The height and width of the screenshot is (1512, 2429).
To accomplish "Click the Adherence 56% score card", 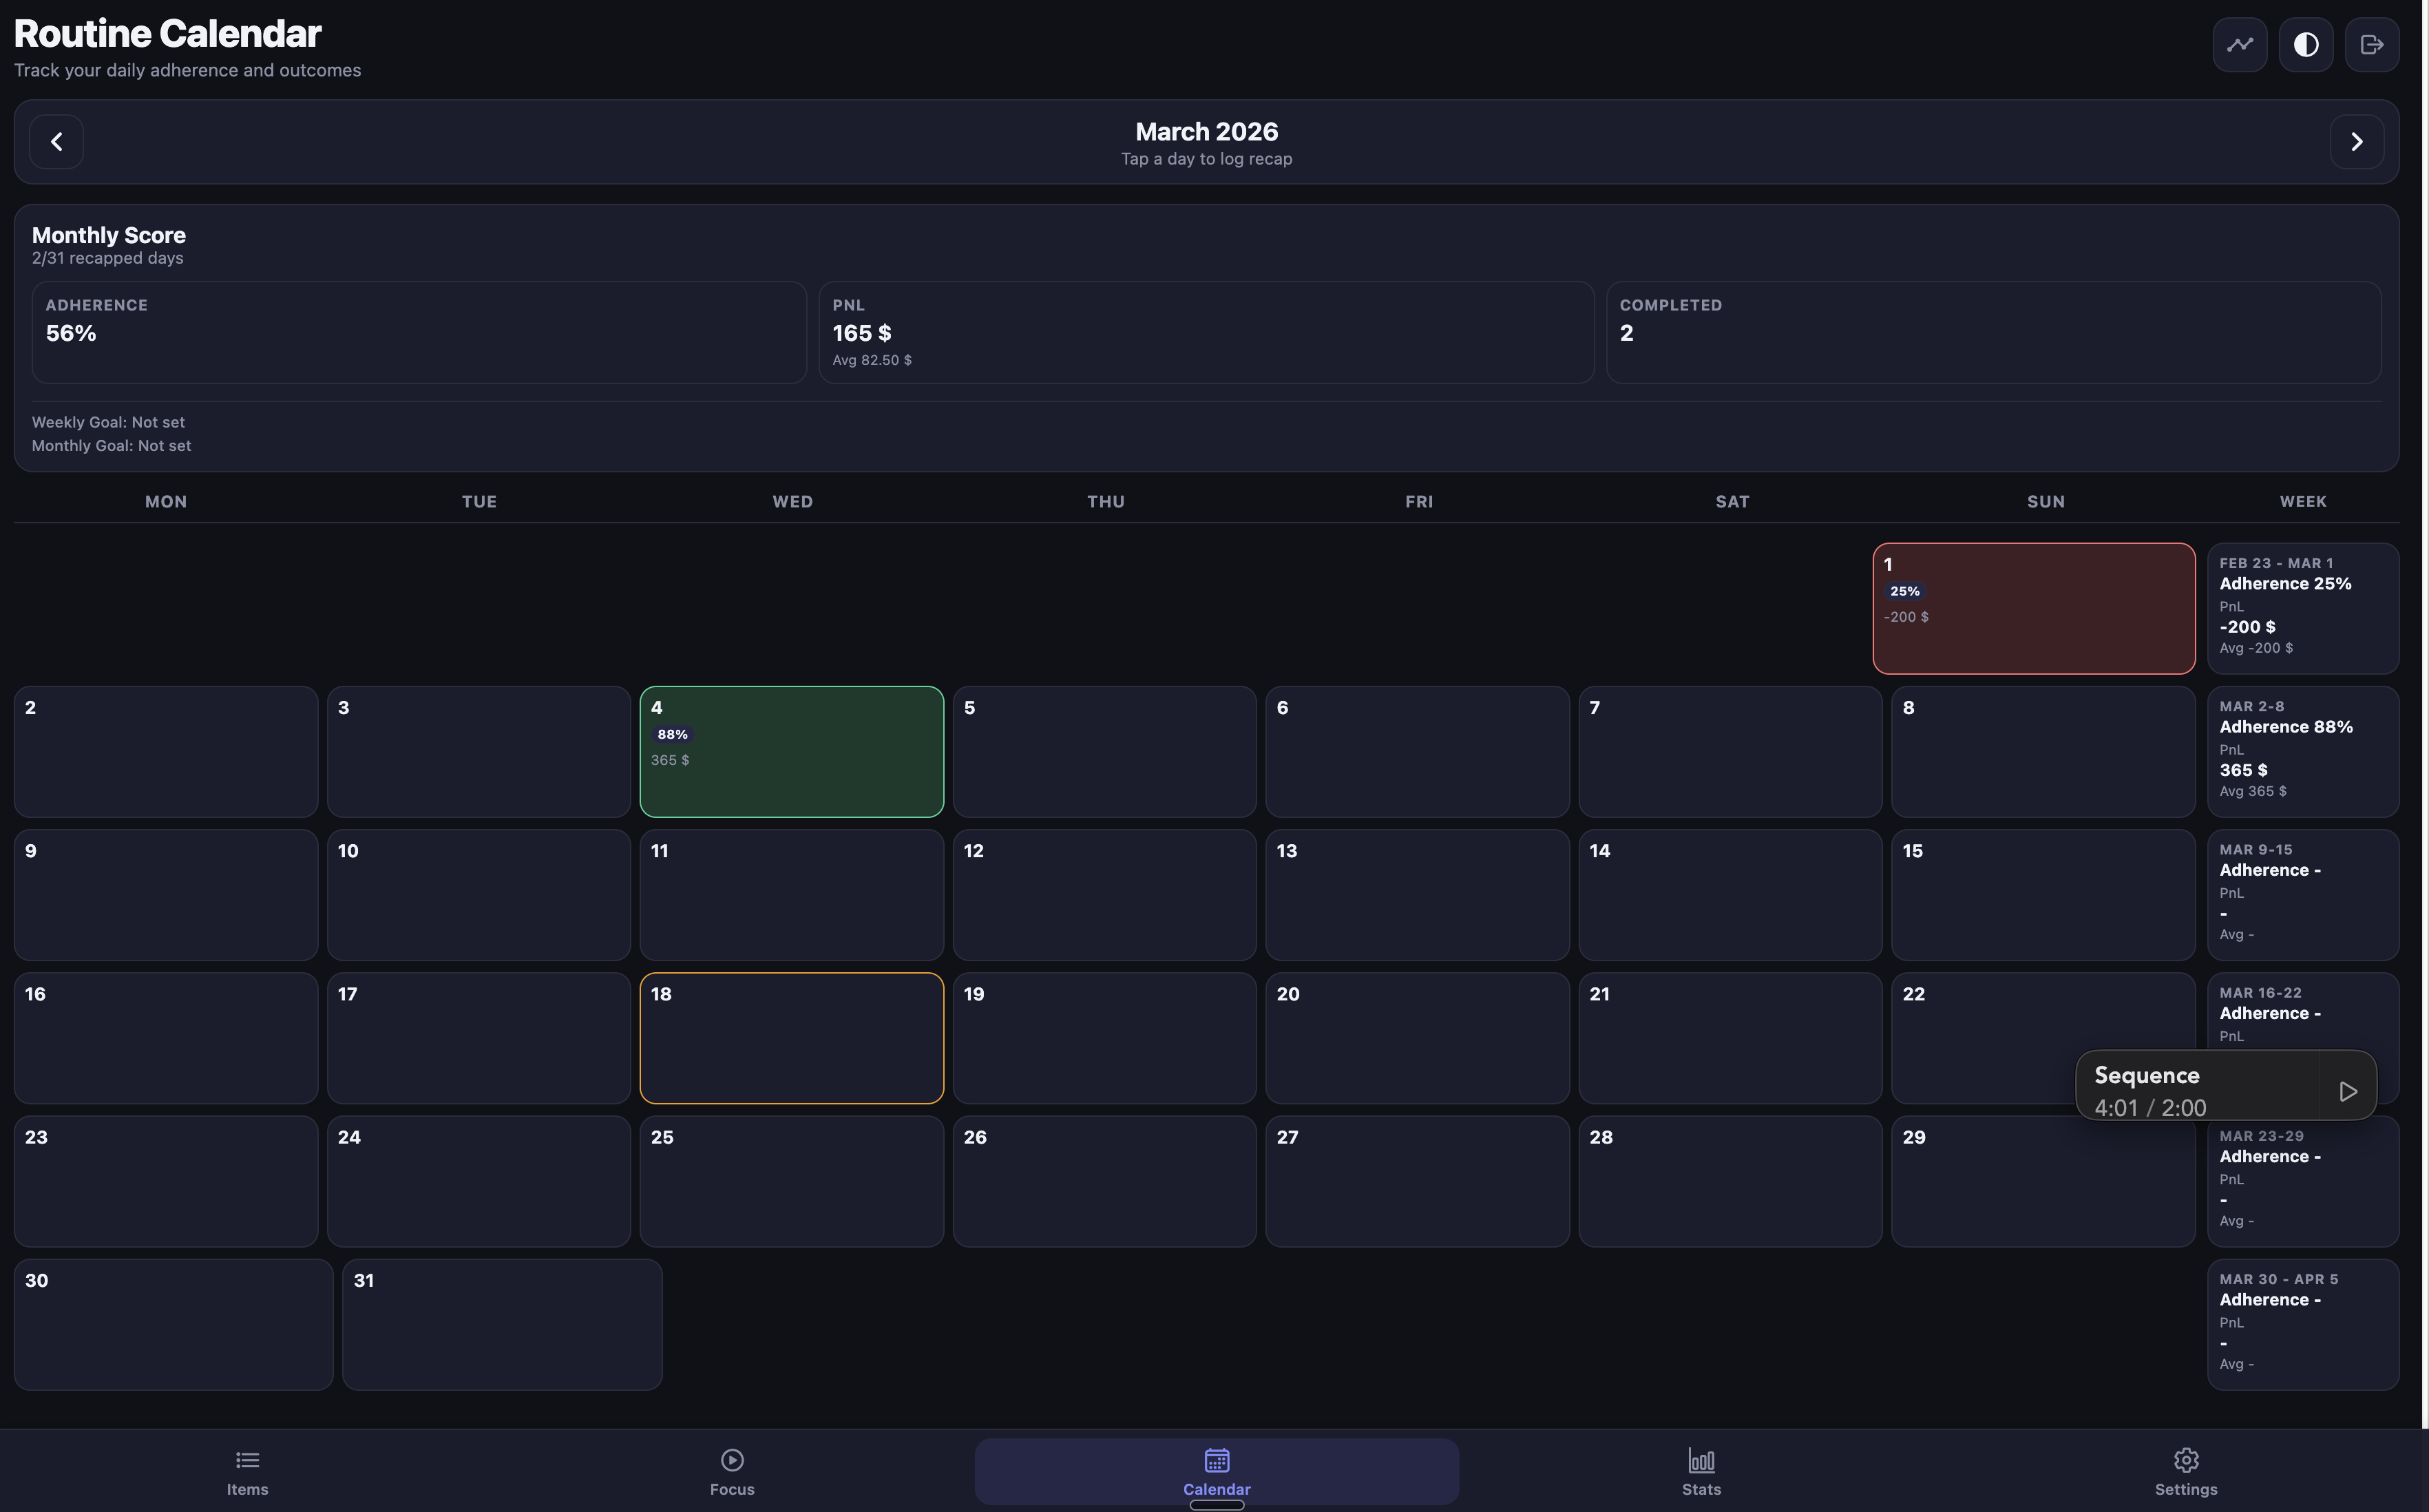I will (x=418, y=332).
